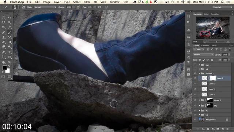Select the History Brush tool
Image resolution: width=234 pixels, height=132 pixels.
[x=10, y=37]
